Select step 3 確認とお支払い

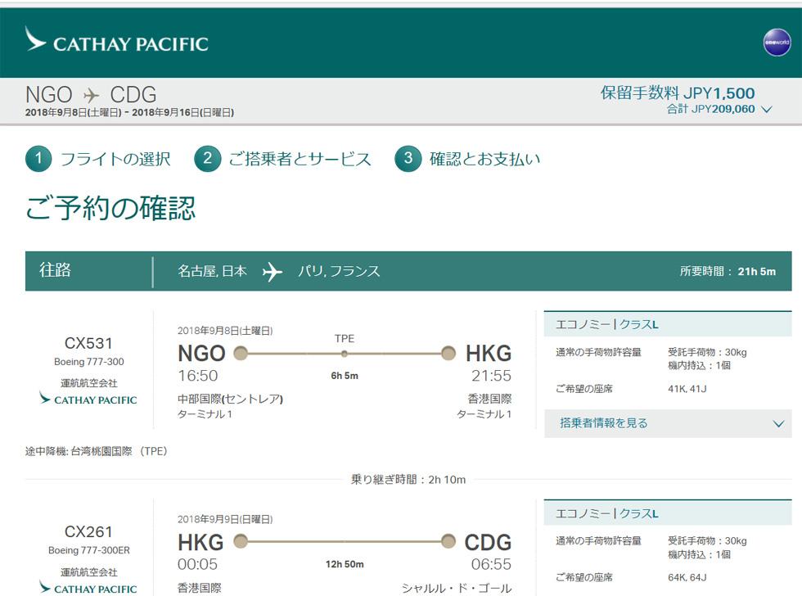coord(467,159)
